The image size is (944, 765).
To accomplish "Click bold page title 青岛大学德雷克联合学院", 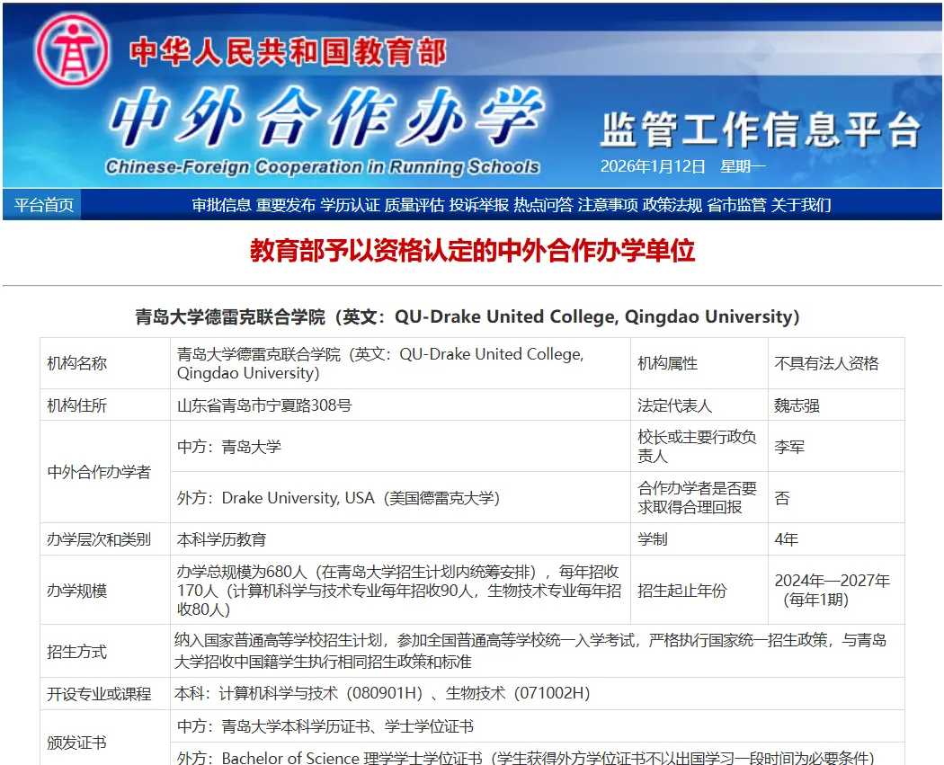I will [468, 316].
